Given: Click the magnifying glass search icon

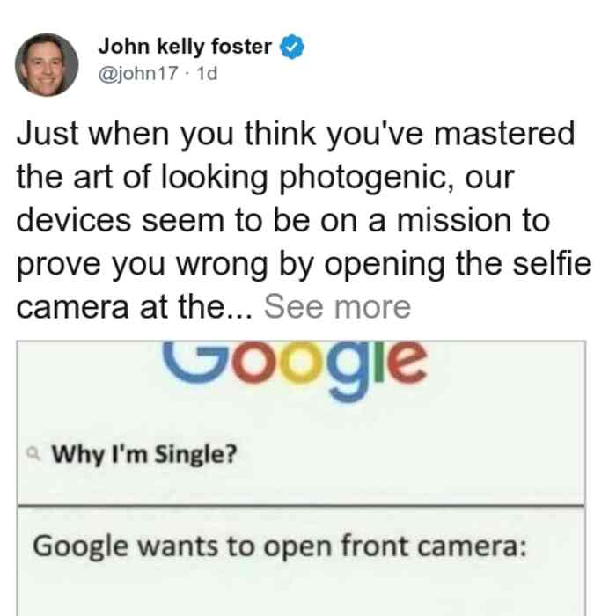Looking at the screenshot, I should (x=33, y=454).
